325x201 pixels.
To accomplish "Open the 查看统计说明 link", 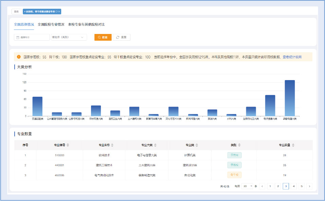I will point(292,57).
